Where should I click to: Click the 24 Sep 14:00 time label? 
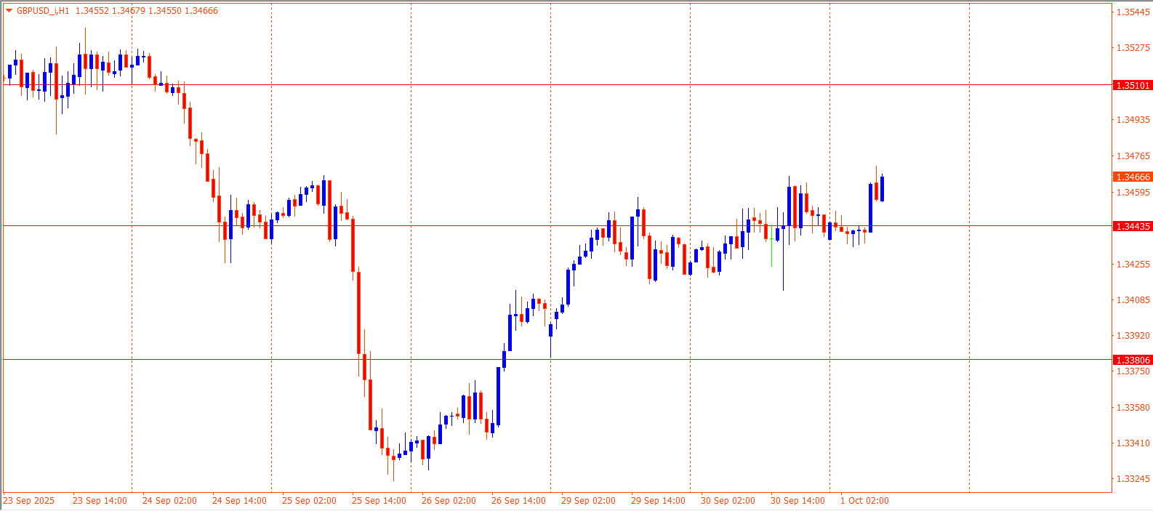[x=239, y=501]
